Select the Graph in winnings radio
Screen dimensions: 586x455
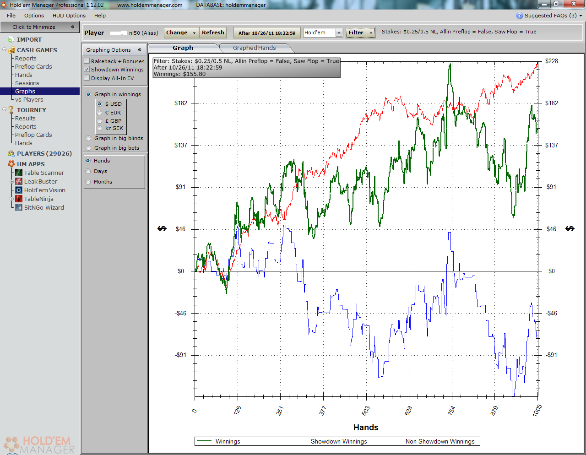tap(88, 94)
